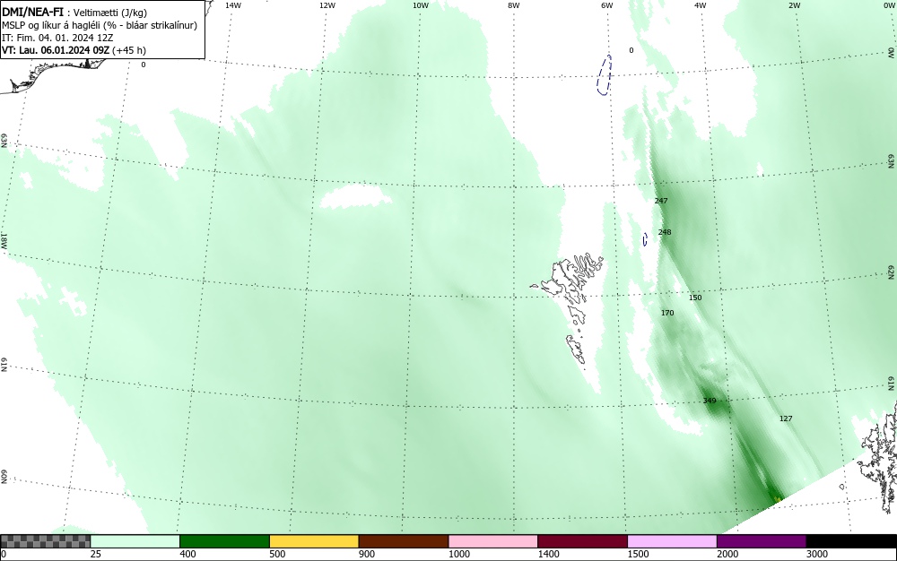Click the 247 value on the map
Image resolution: width=897 pixels, height=561 pixels.
pos(661,201)
